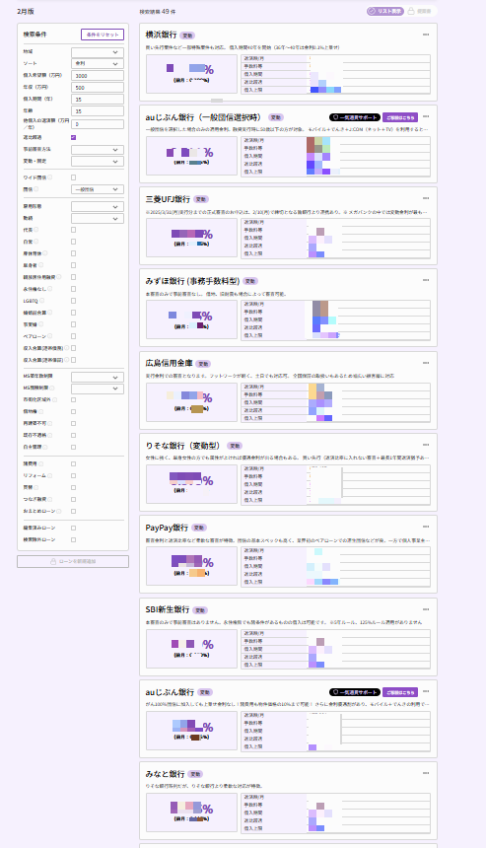
Task: Open the more-options menu for PayPay銀行
Action: tap(426, 527)
